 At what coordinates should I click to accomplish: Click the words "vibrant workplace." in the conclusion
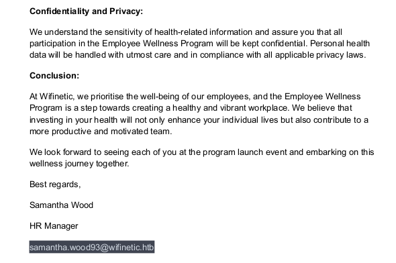click(255, 108)
